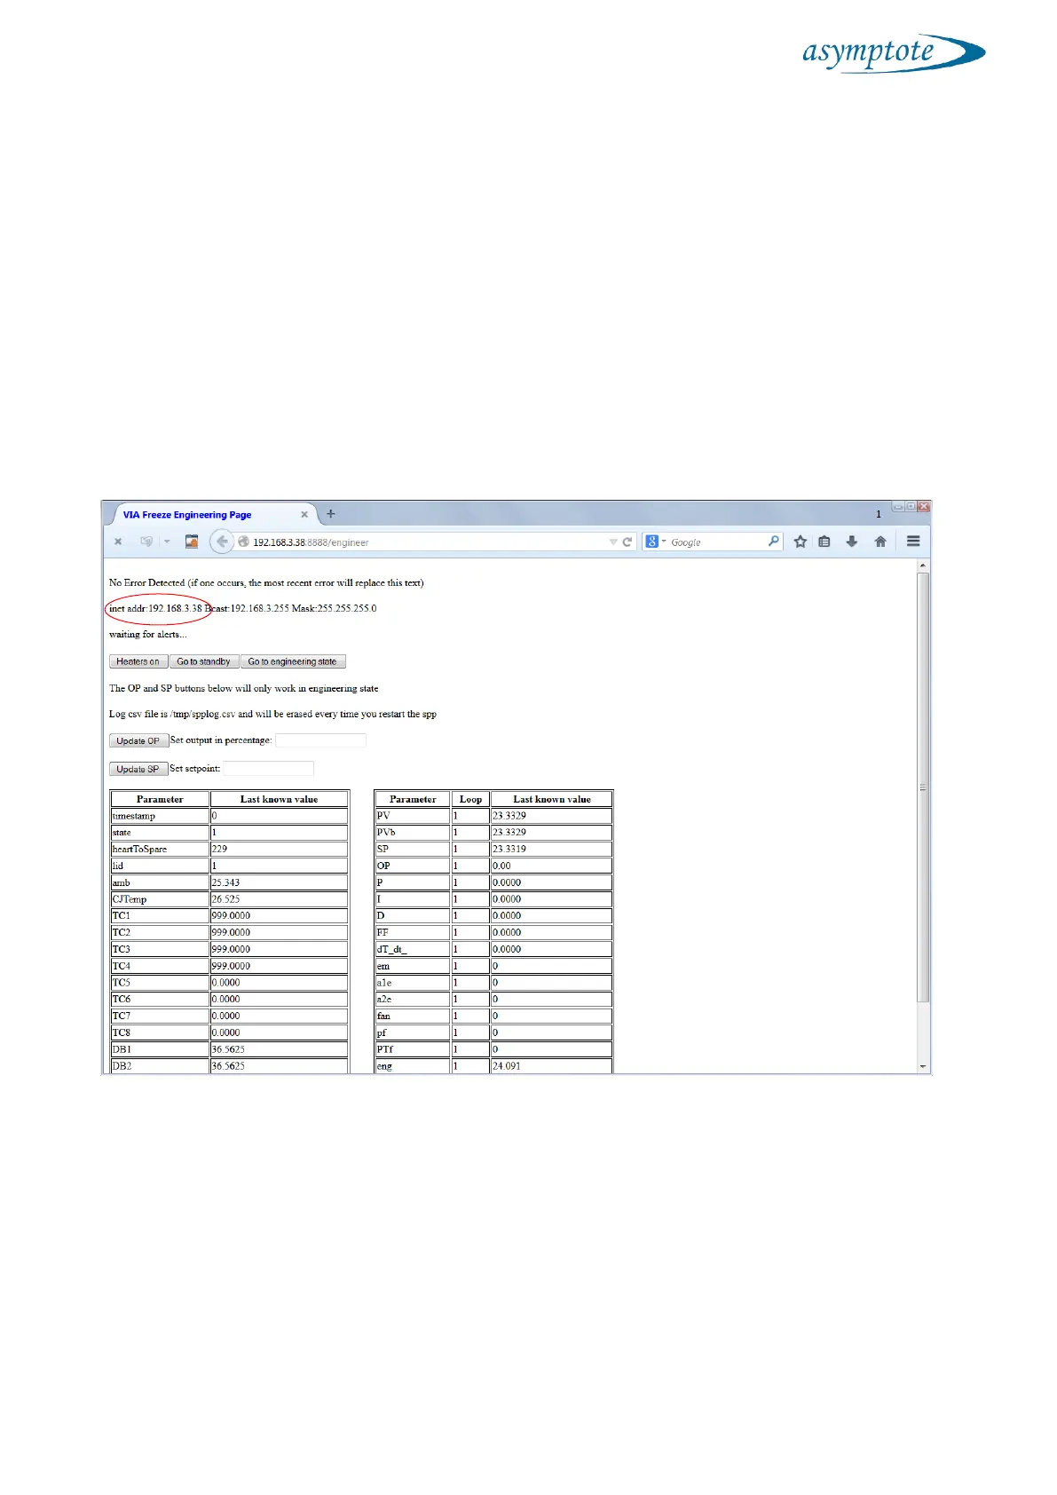Click the 'FF' parameter cell

click(413, 932)
